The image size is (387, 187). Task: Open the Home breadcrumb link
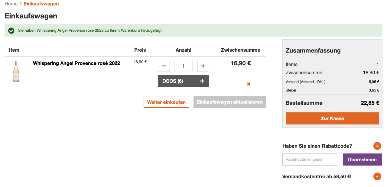[x=11, y=4]
